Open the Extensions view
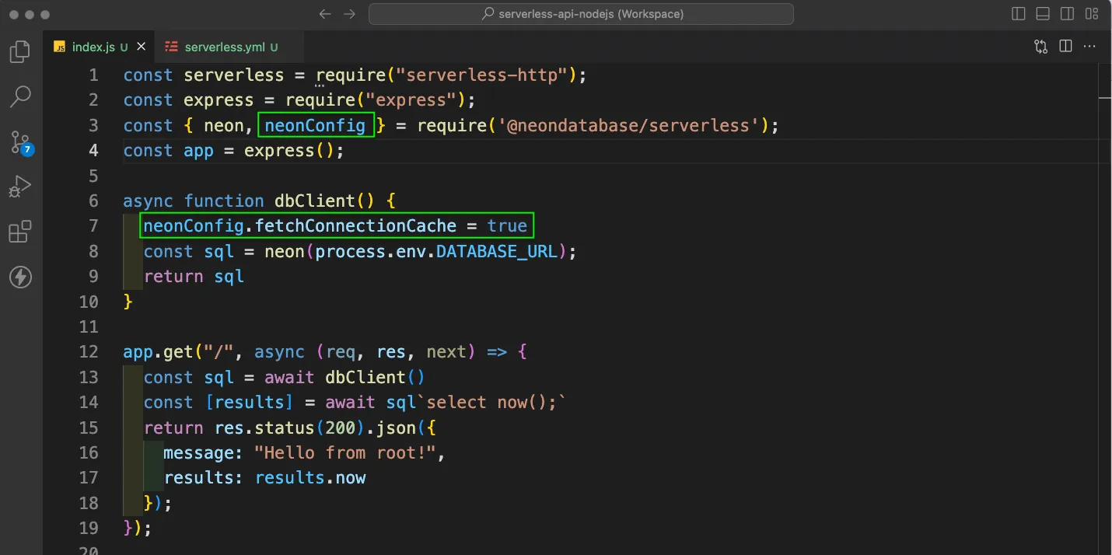 tap(20, 232)
